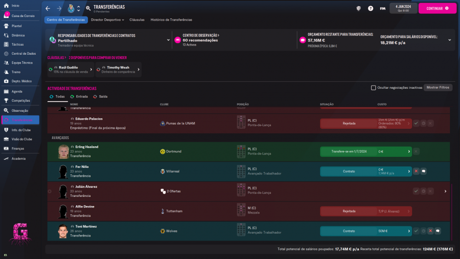
Task: Open the help question mark
Action: (x=370, y=8)
